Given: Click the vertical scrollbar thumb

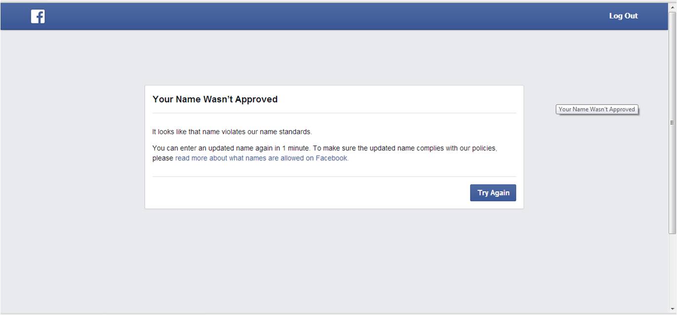Looking at the screenshot, I should coord(672,122).
